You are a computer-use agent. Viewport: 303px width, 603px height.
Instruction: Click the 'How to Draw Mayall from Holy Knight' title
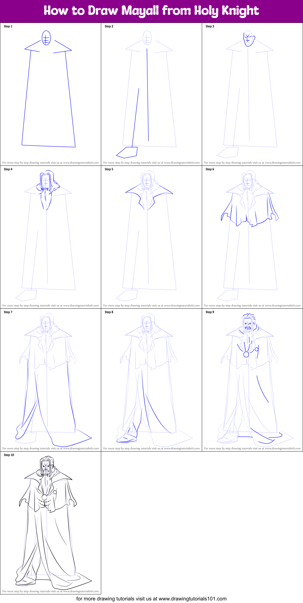[151, 11]
